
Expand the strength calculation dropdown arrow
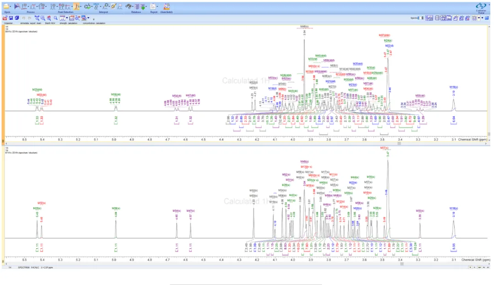point(67,18)
